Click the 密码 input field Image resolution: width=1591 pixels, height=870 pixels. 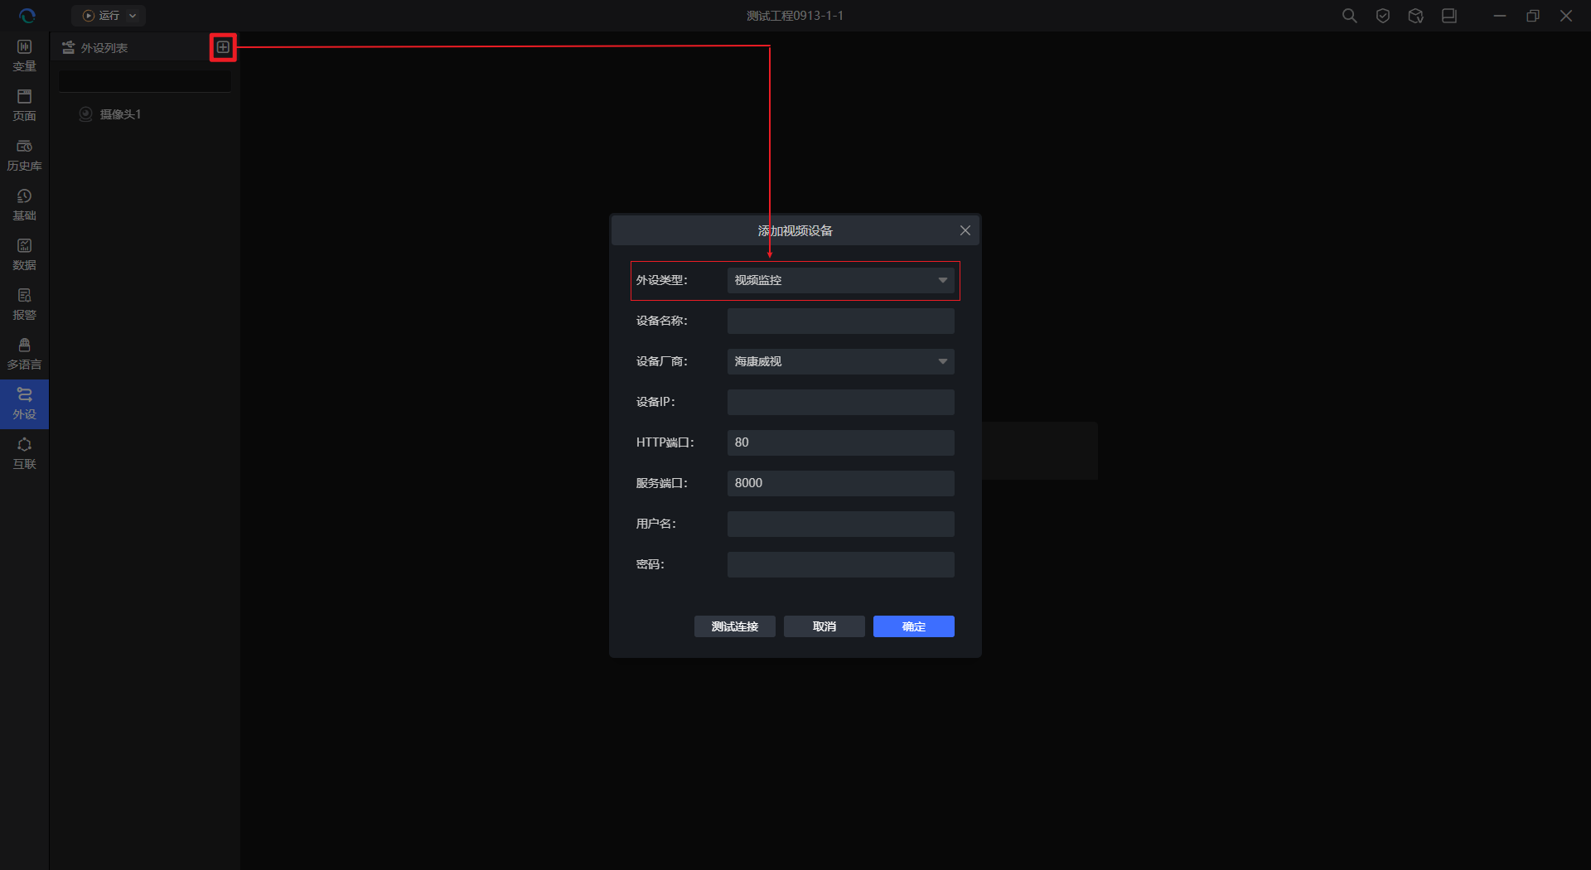pyautogui.click(x=840, y=564)
